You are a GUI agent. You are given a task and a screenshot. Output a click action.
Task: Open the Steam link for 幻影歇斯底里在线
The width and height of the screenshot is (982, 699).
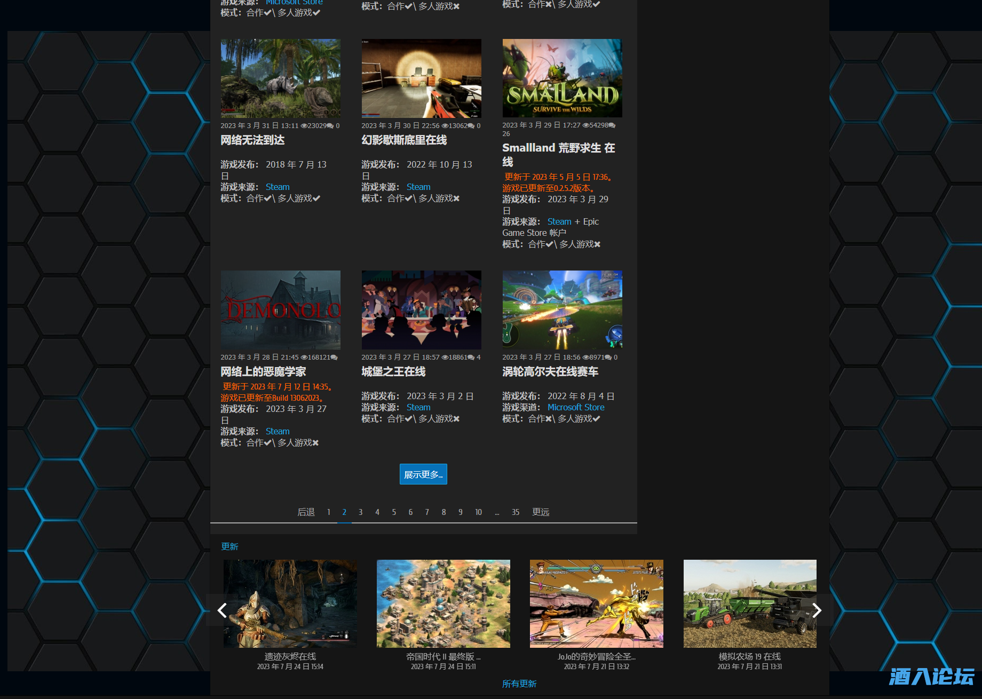click(x=418, y=187)
